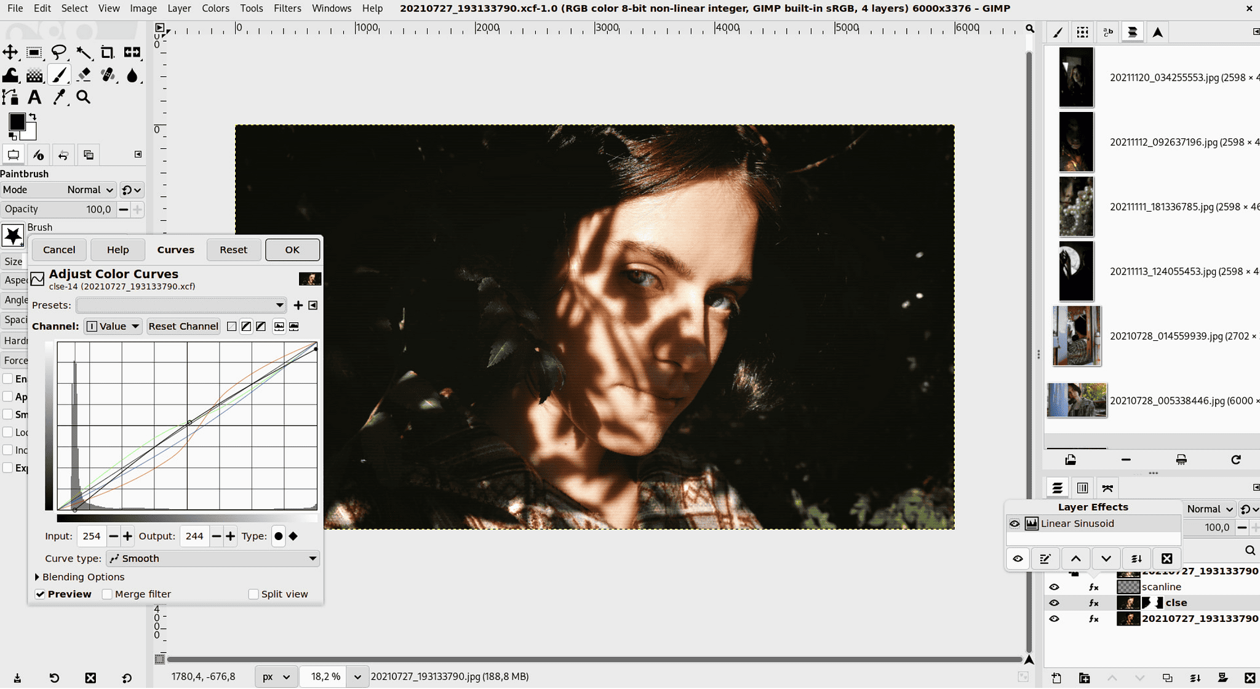Select the Move tool
Viewport: 1260px width, 689px height.
(x=10, y=52)
